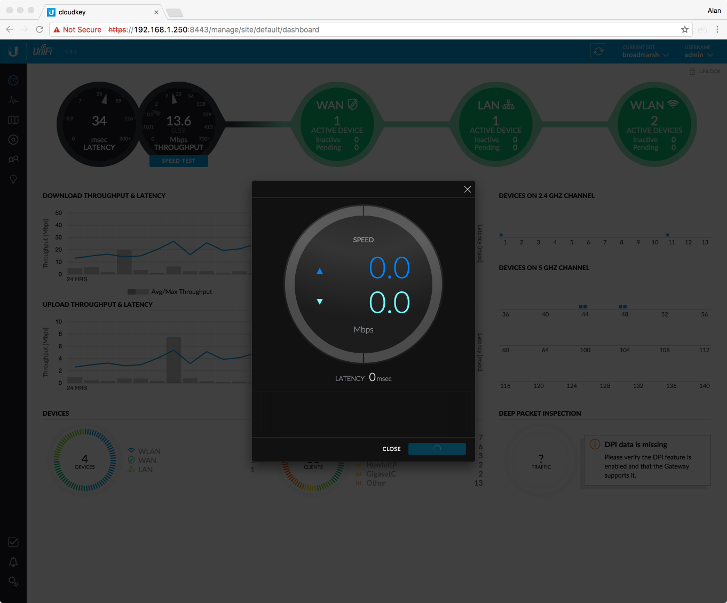Open the Alerts bell icon
This screenshot has width=727, height=603.
point(13,562)
